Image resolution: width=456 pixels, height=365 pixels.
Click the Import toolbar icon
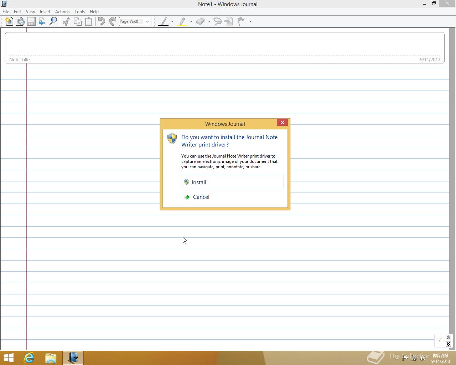coord(42,21)
